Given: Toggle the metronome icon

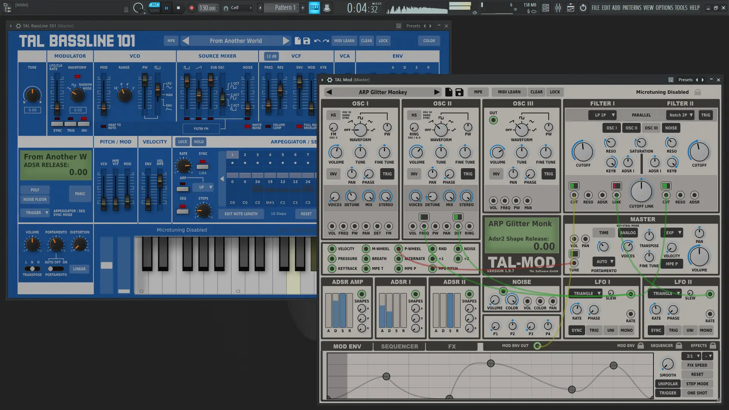Looking at the screenshot, I should click(126, 9).
